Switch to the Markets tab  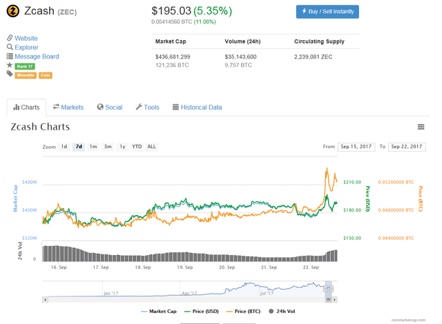coord(68,107)
